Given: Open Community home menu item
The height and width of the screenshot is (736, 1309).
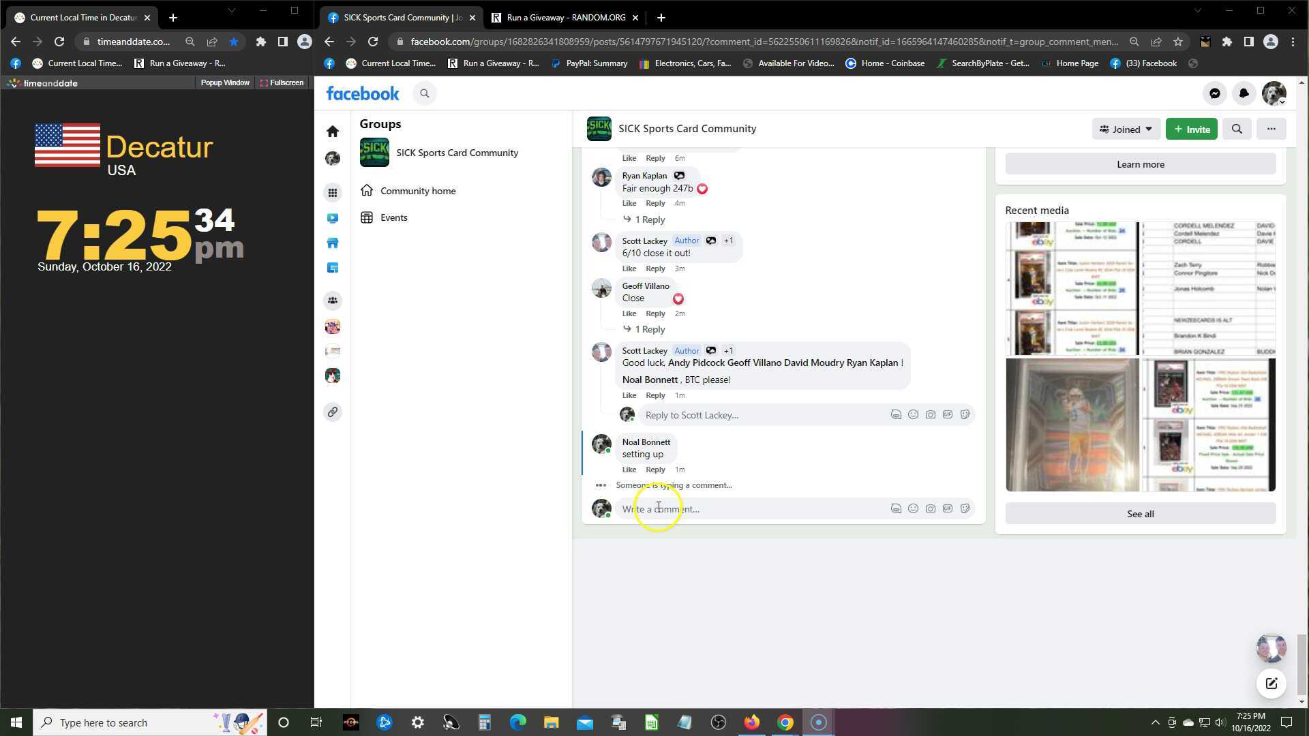Looking at the screenshot, I should click(417, 191).
